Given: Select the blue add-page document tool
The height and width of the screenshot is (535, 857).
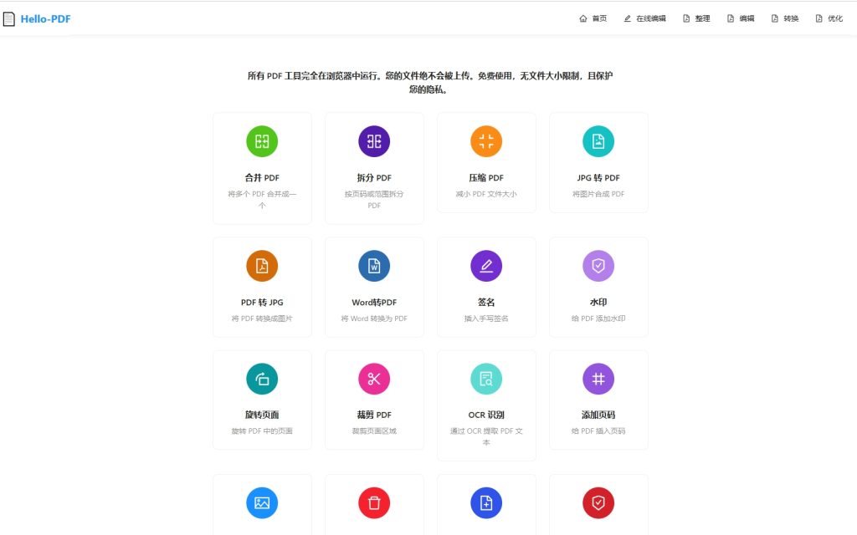Looking at the screenshot, I should (486, 503).
